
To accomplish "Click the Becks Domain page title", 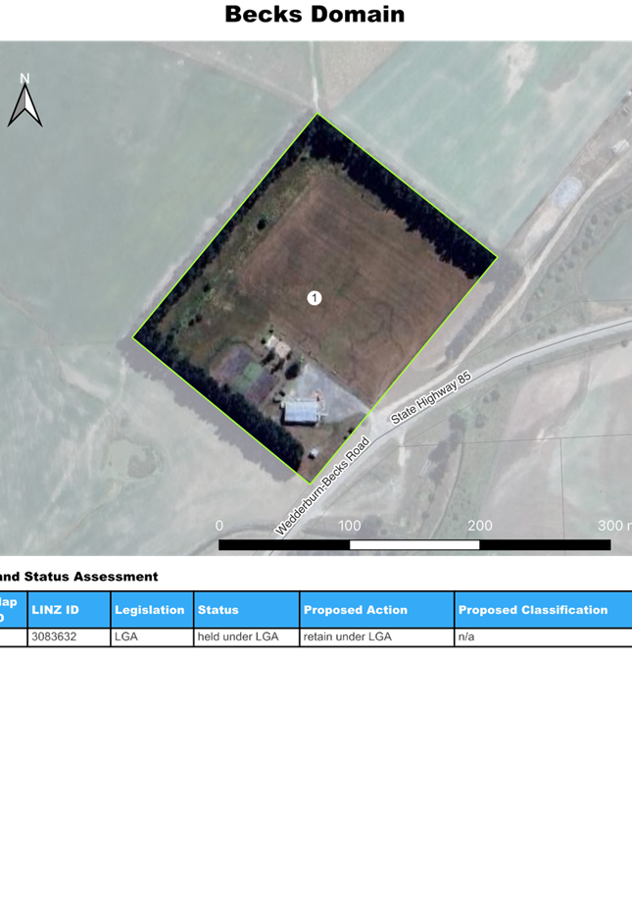I will click(315, 15).
